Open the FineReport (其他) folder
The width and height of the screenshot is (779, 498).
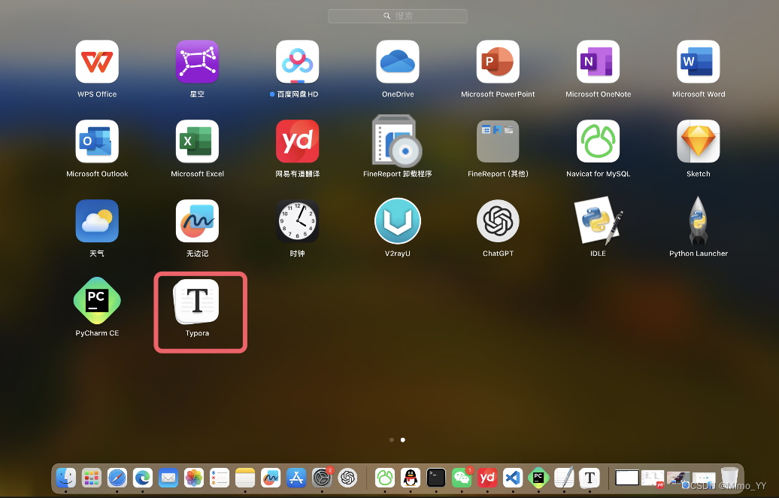[498, 141]
